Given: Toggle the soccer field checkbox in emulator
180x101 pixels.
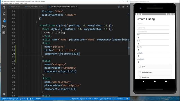Looking at the screenshot, I should click(139, 77).
